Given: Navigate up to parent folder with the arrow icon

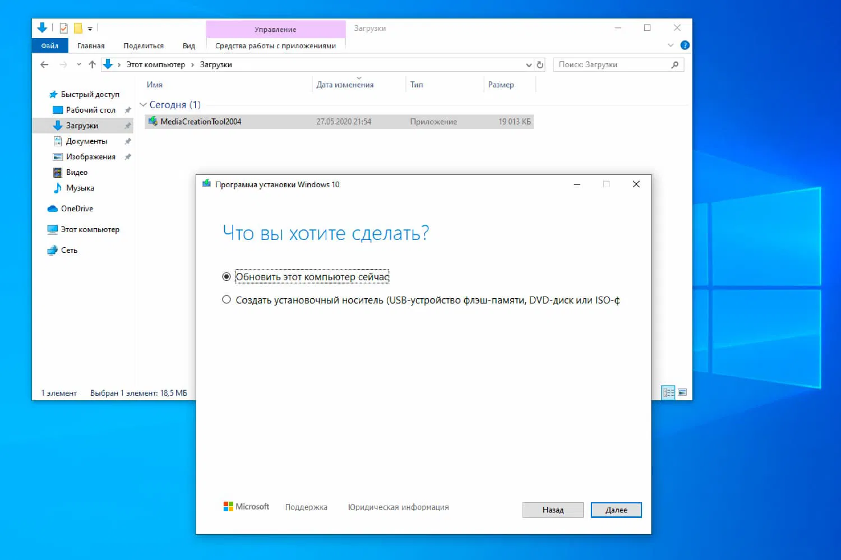Looking at the screenshot, I should coord(92,64).
